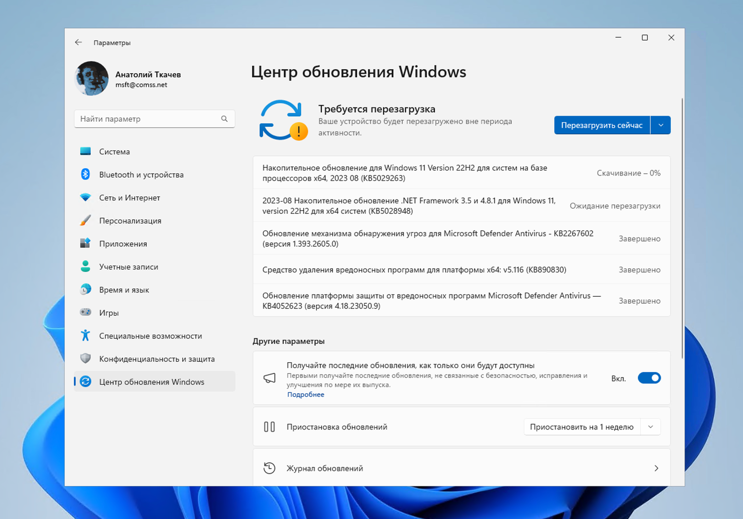This screenshot has height=519, width=743.
Task: Click the update status sync icon
Action: coord(284,120)
